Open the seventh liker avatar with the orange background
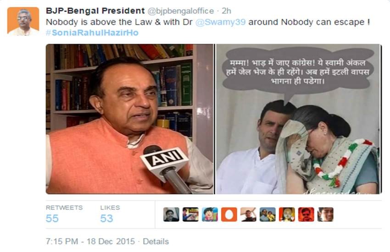 [287, 214]
